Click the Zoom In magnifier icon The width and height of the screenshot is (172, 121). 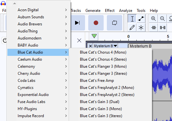coord(153,19)
